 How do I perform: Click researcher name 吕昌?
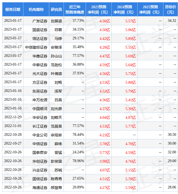coord(58,100)
